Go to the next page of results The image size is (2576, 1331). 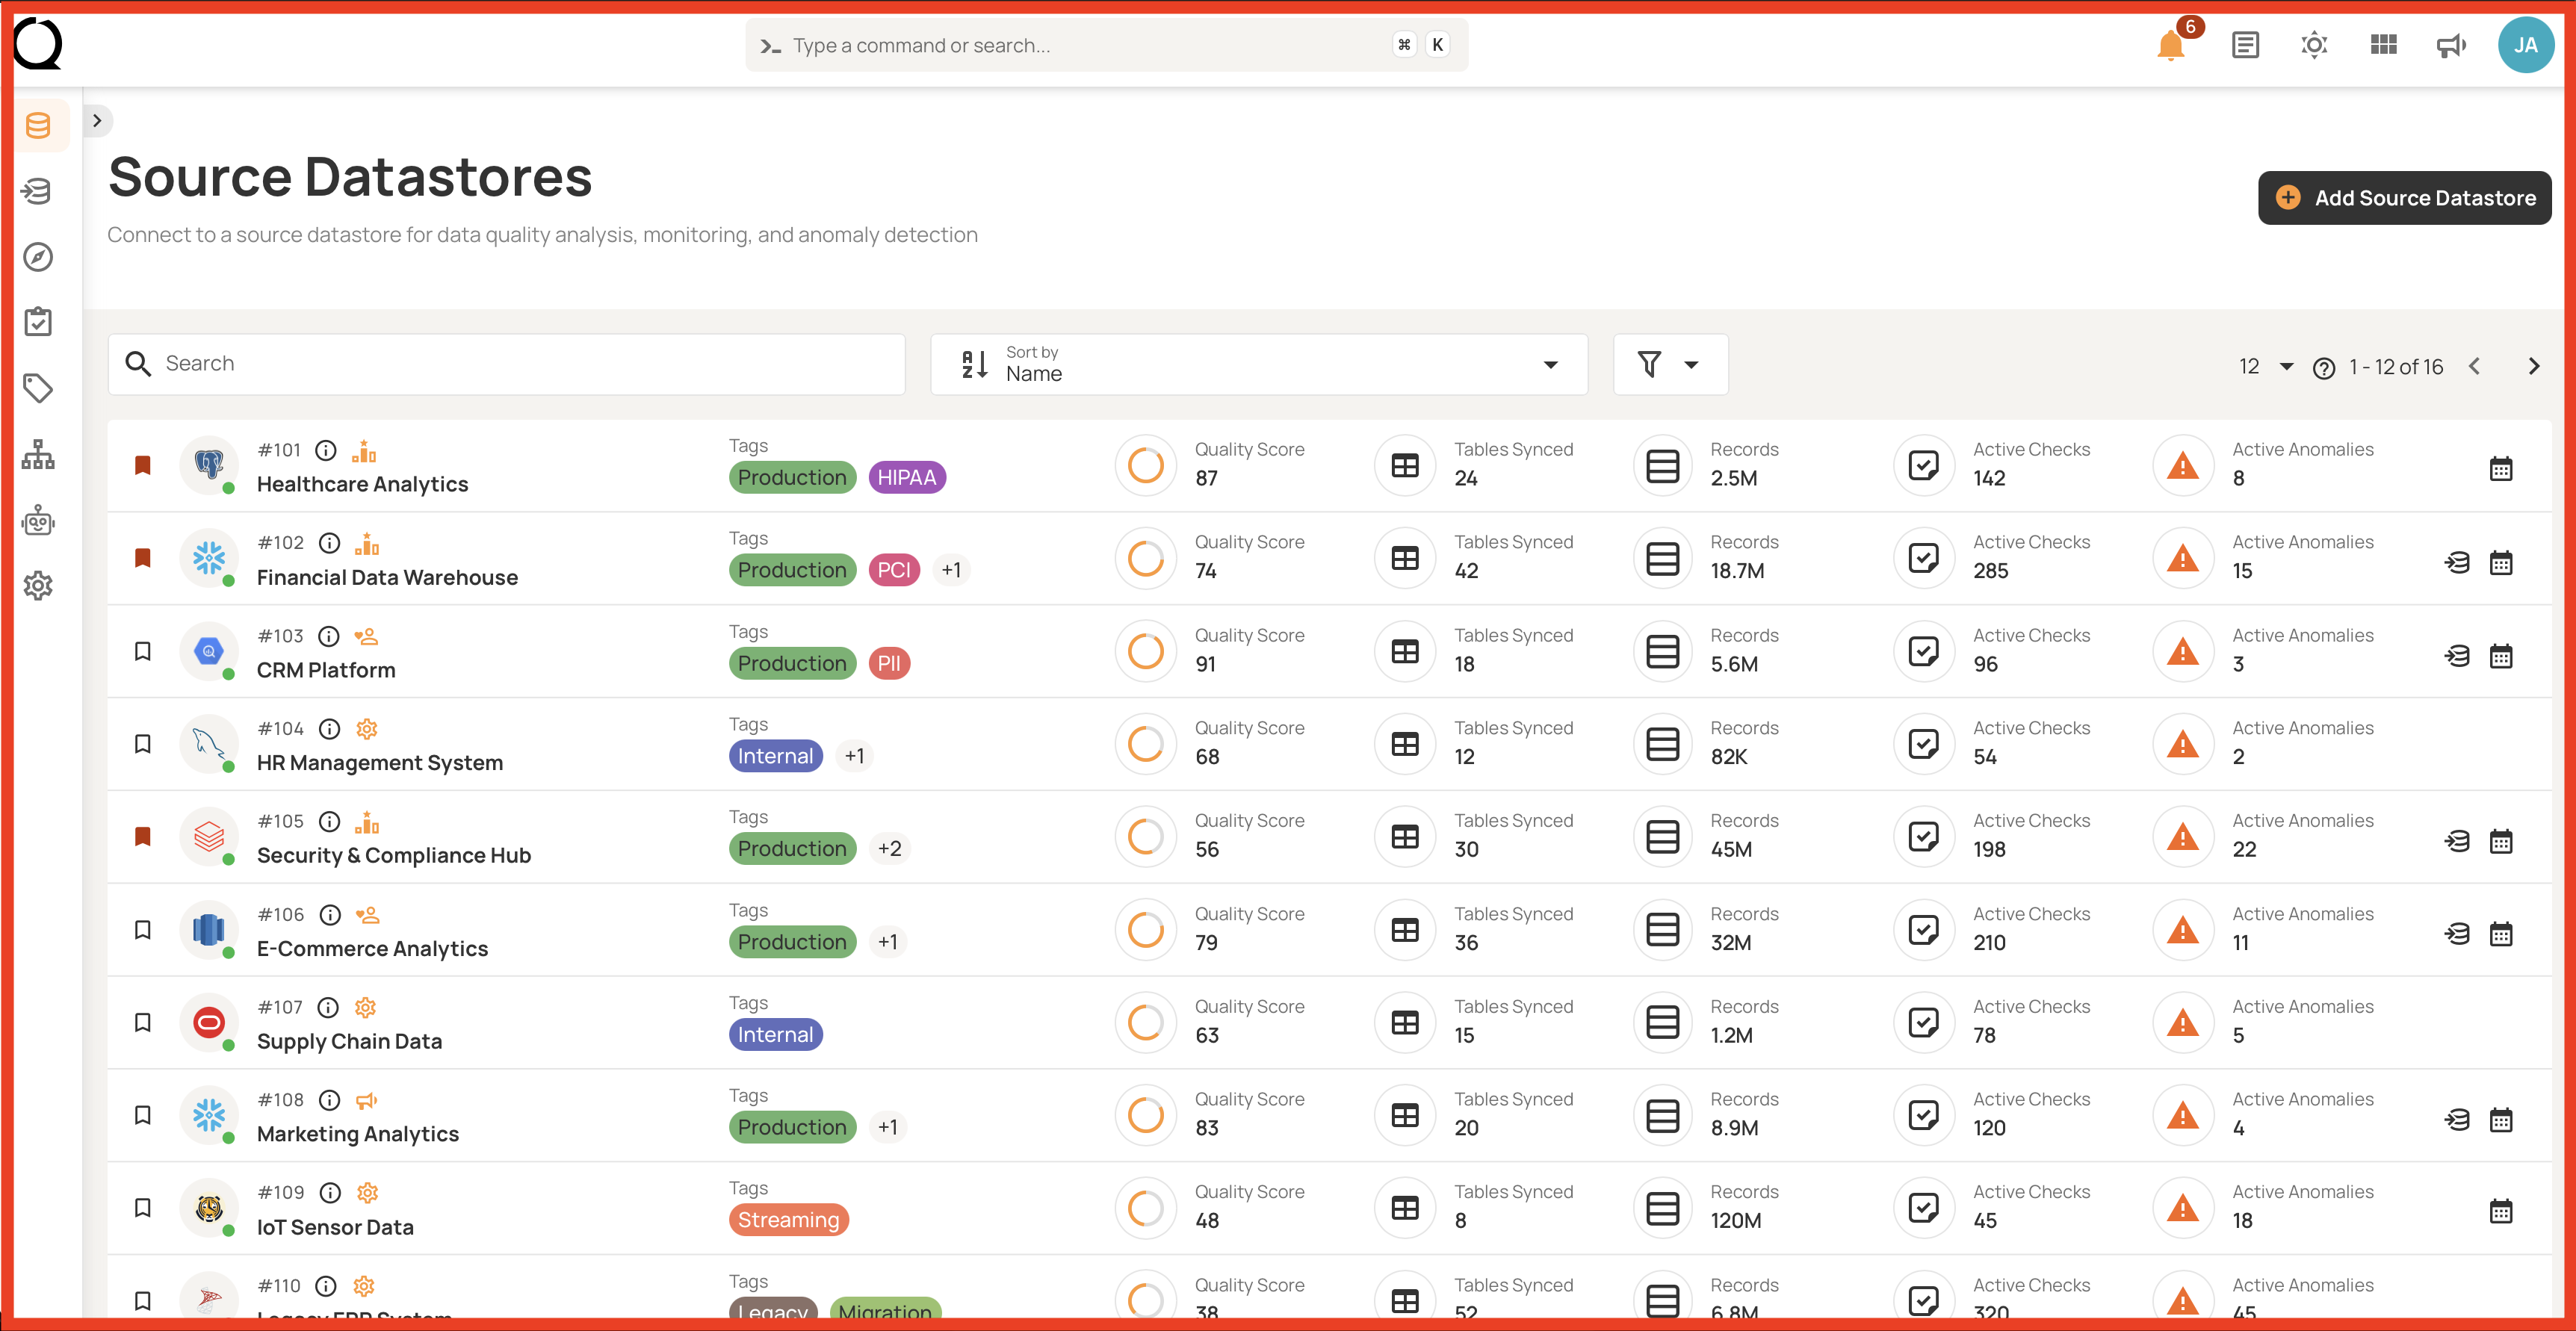[x=2533, y=367]
